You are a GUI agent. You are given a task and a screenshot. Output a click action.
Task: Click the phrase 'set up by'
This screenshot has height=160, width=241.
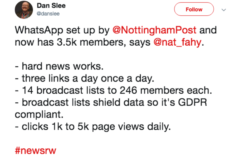pos(88,30)
